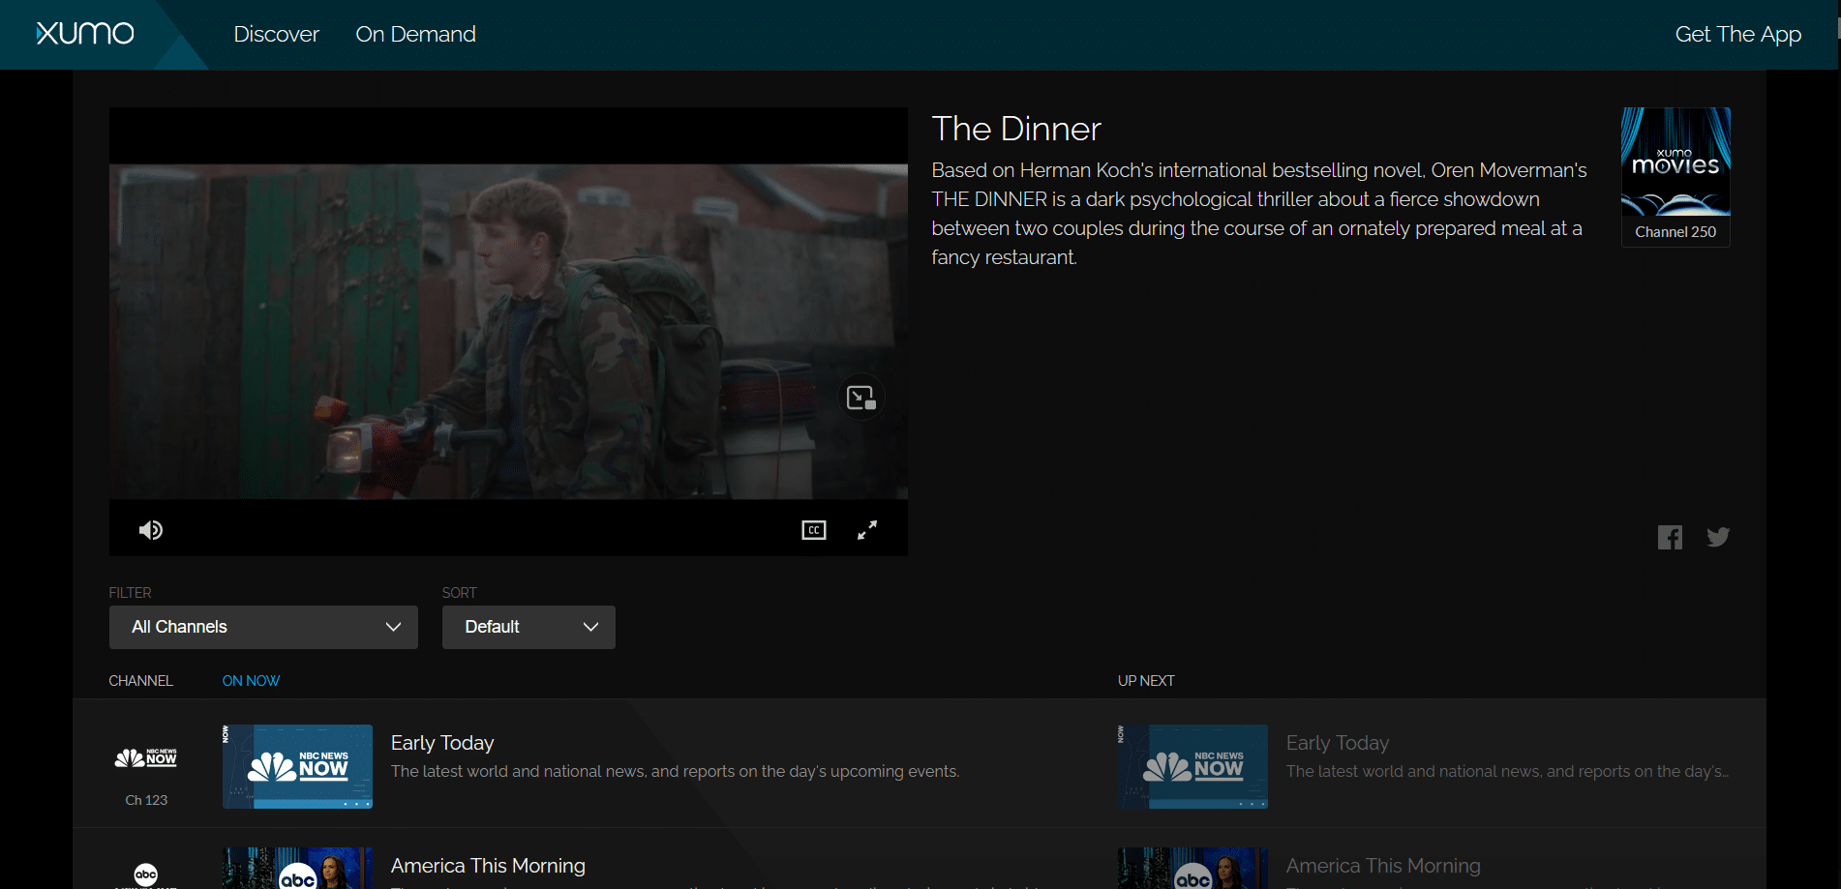
Task: Open the Default sort dropdown
Action: click(x=528, y=627)
